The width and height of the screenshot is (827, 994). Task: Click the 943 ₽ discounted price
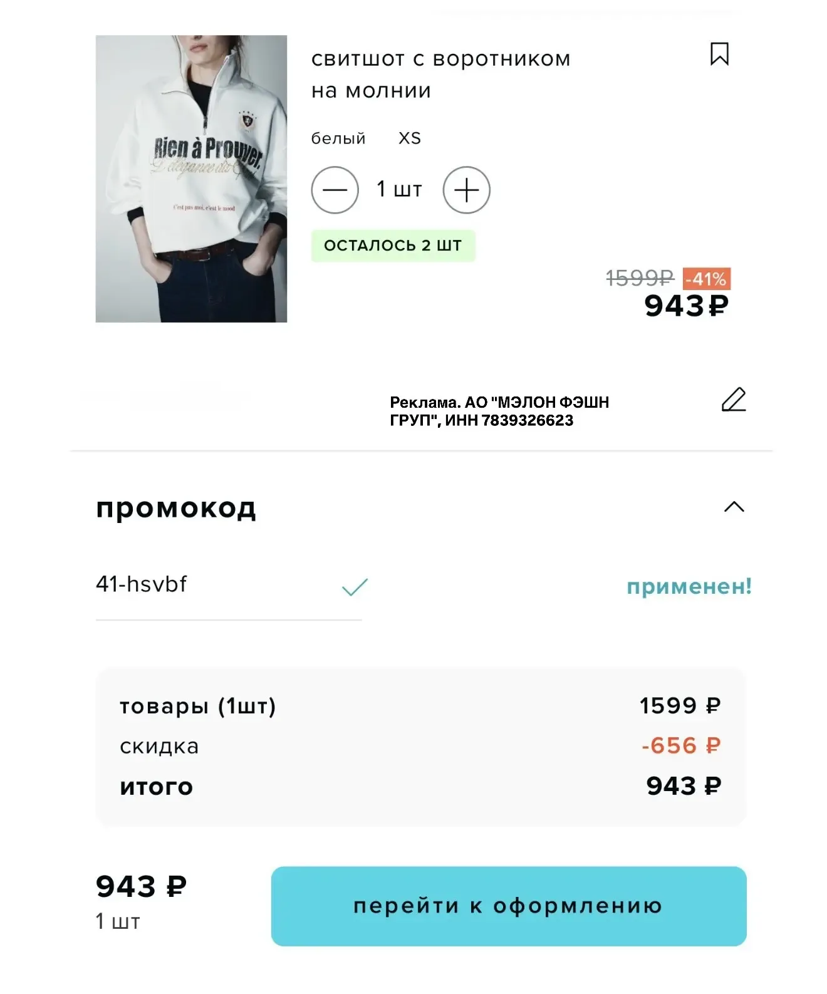[687, 306]
